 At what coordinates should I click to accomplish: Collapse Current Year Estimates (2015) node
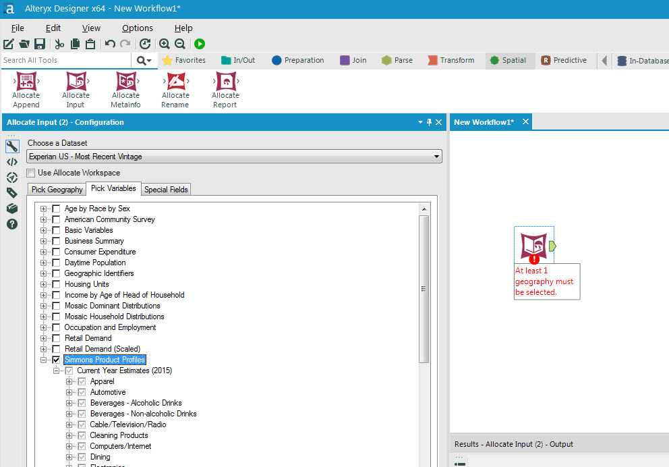pyautogui.click(x=57, y=370)
